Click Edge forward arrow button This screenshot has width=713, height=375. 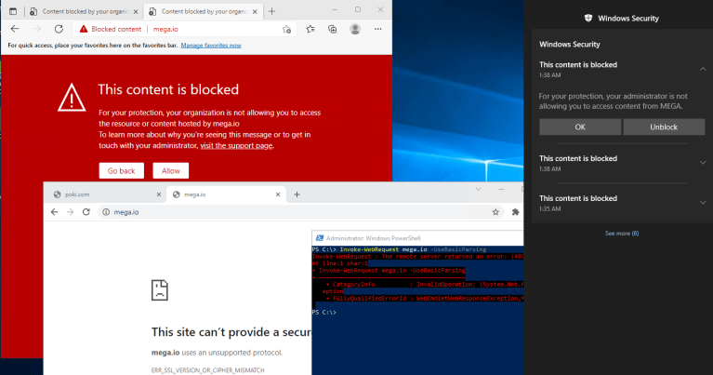click(37, 29)
